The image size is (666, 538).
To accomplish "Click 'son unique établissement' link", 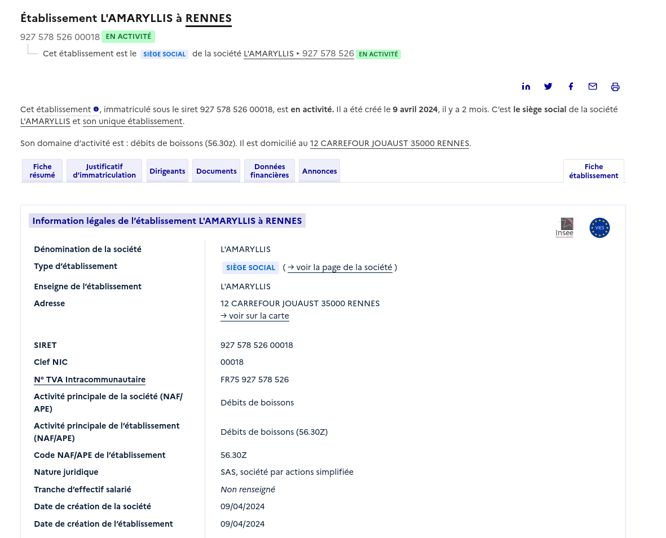I will pyautogui.click(x=133, y=121).
